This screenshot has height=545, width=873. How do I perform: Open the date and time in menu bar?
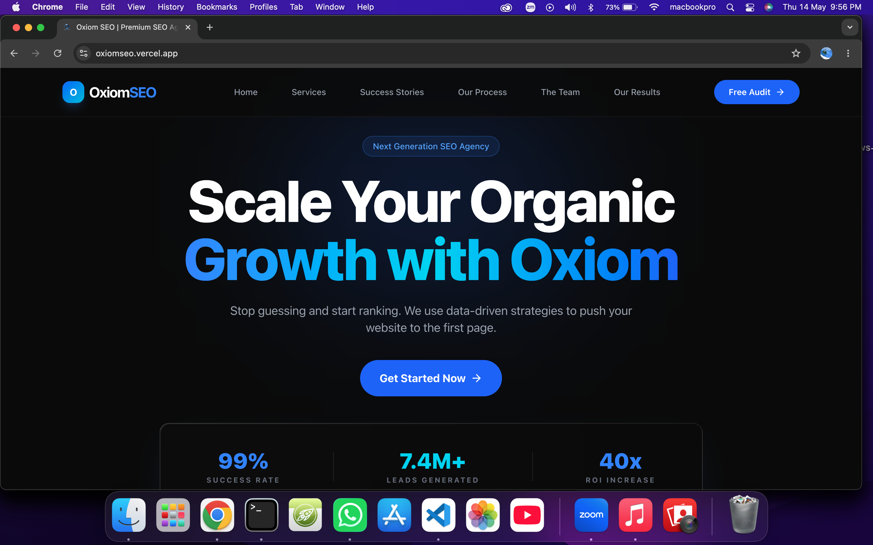(x=822, y=7)
